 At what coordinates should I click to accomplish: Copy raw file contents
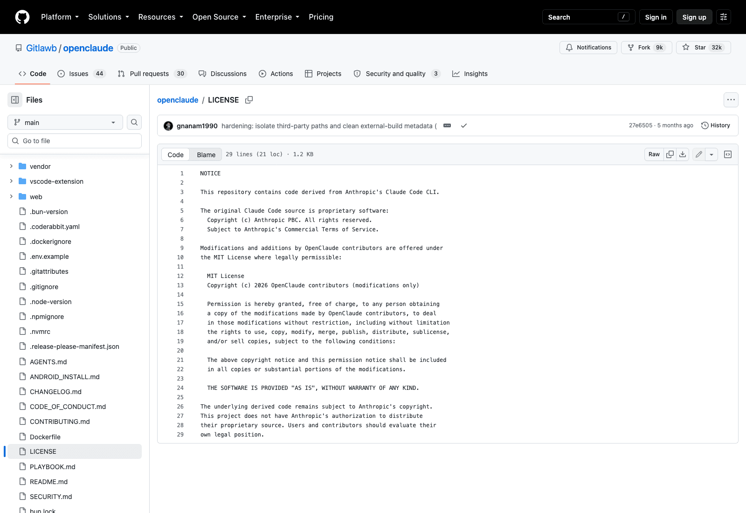[x=670, y=154]
